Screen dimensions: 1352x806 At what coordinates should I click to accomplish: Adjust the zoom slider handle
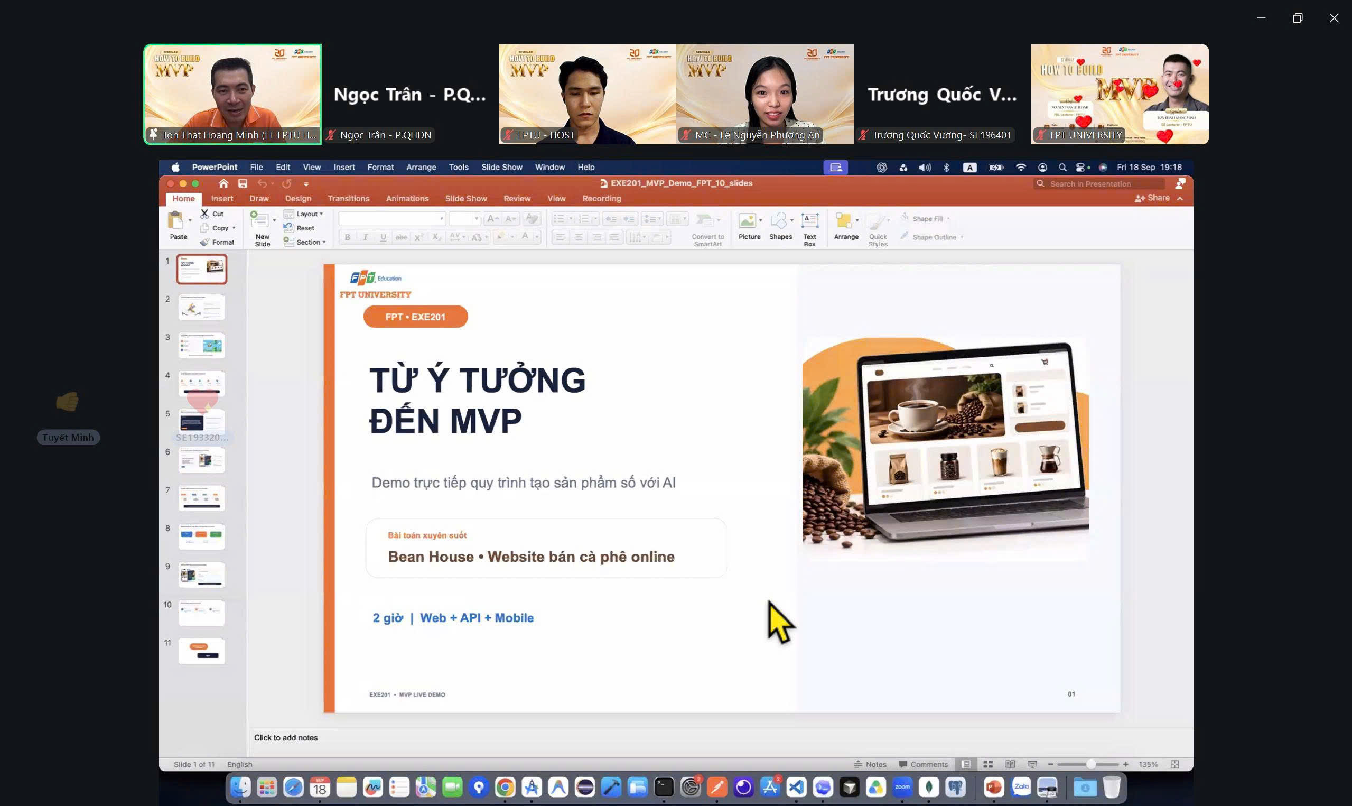[x=1090, y=764]
